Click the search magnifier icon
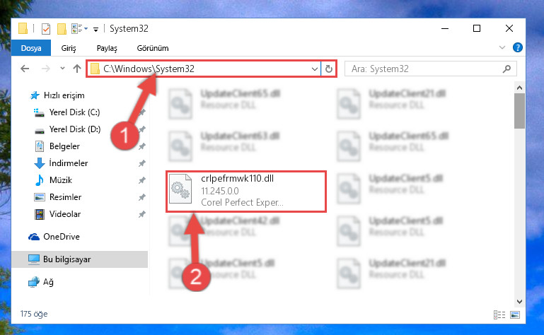544x335 pixels. point(507,69)
